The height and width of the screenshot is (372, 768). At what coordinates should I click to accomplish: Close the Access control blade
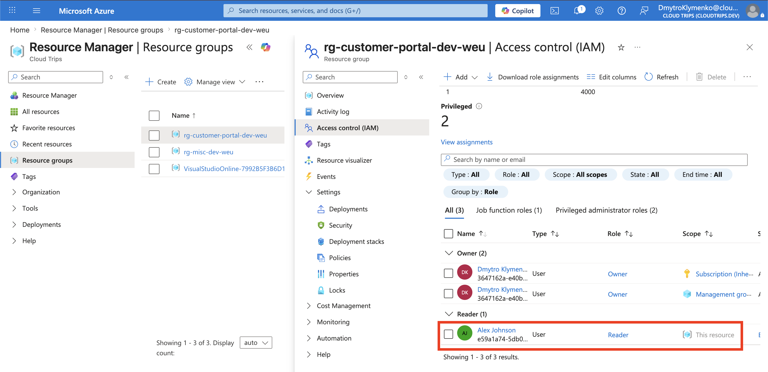point(749,47)
